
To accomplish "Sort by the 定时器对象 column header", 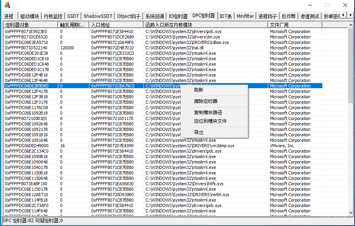I will pyautogui.click(x=31, y=24).
